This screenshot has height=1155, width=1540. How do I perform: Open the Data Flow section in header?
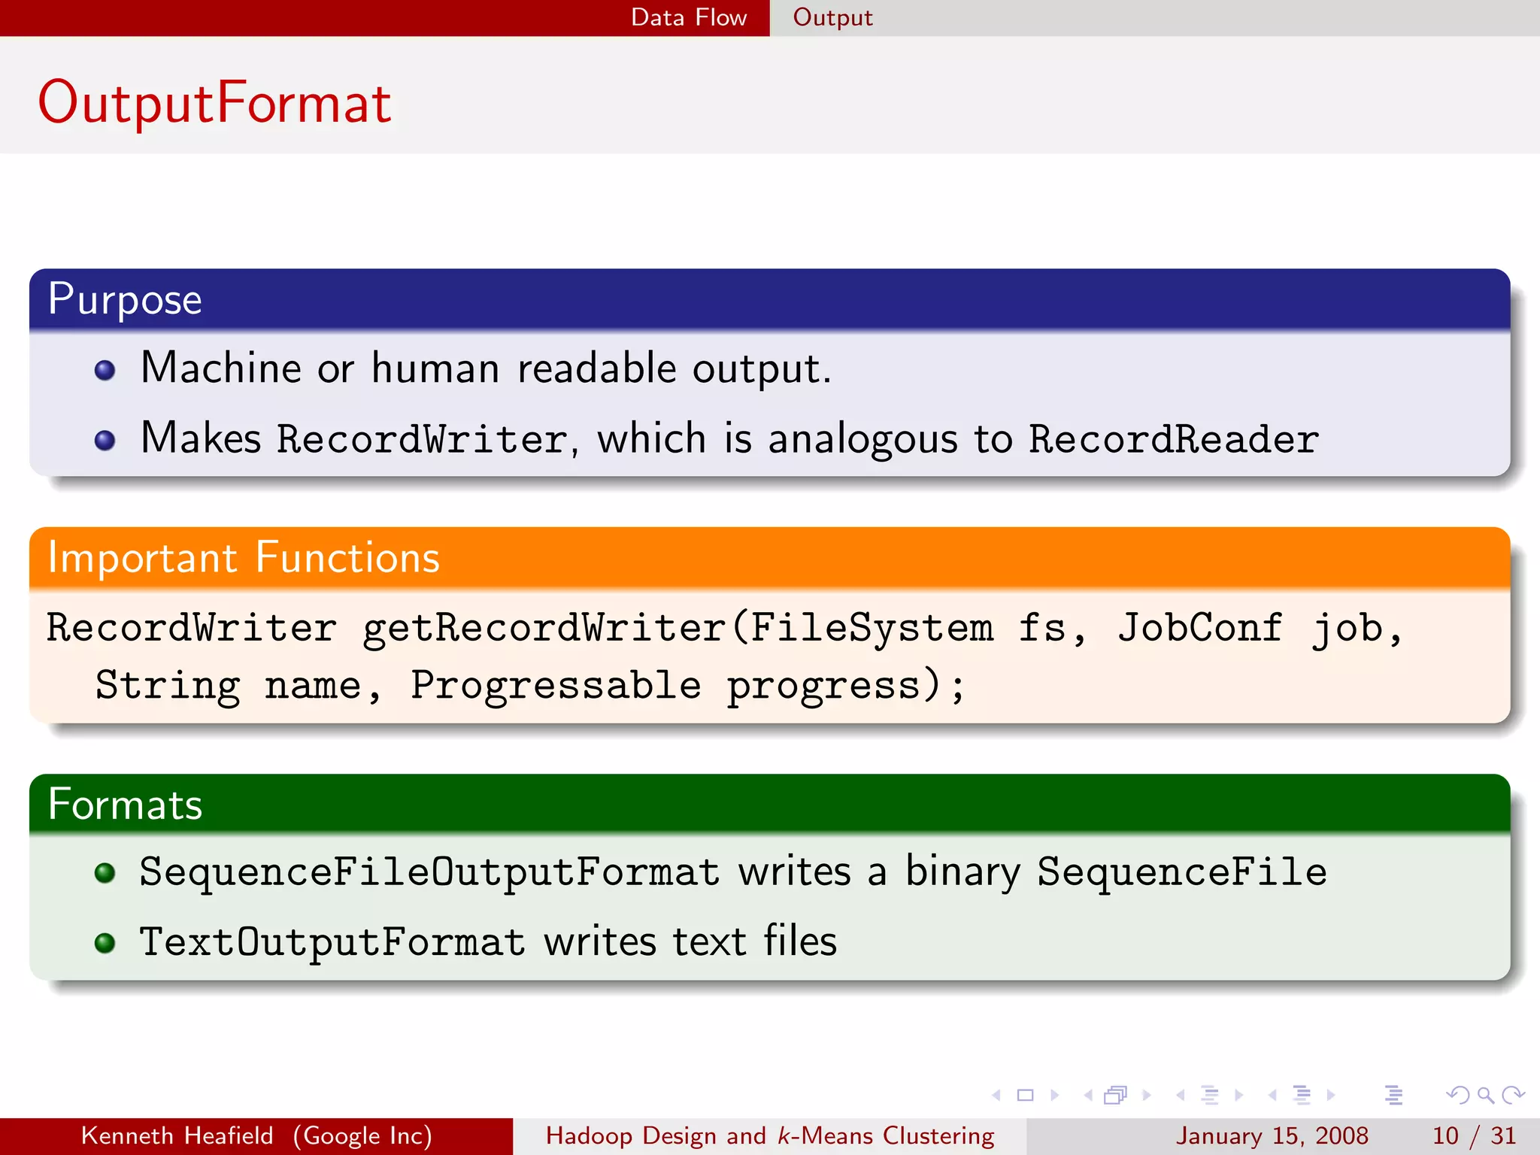tap(689, 17)
